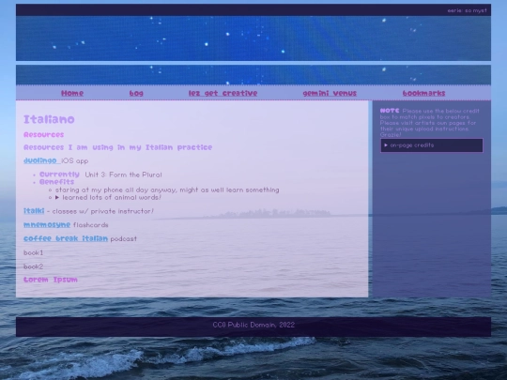Open lez get creative page
Screen dimensions: 507x380
tap(223, 94)
